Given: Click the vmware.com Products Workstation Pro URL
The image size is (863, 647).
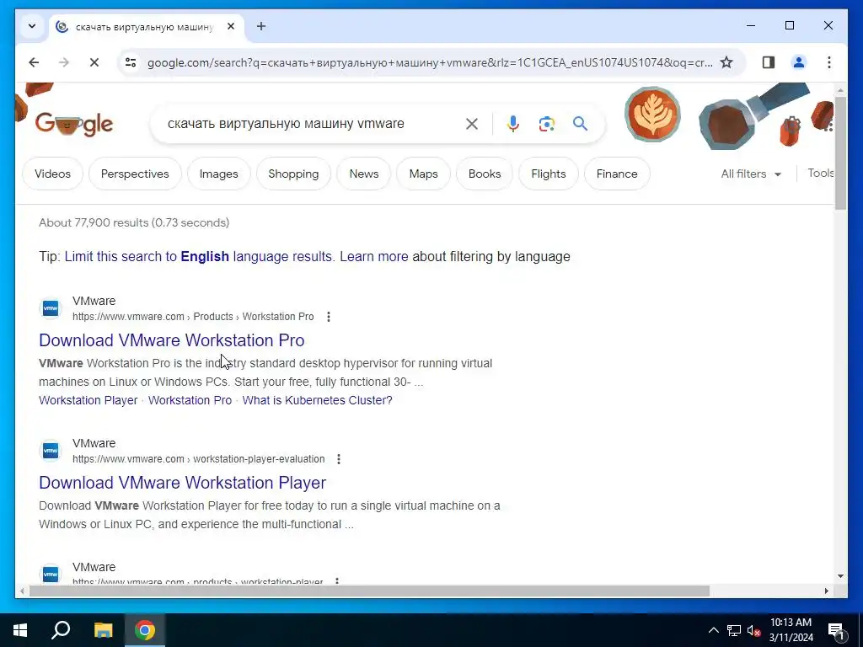Looking at the screenshot, I should (193, 317).
